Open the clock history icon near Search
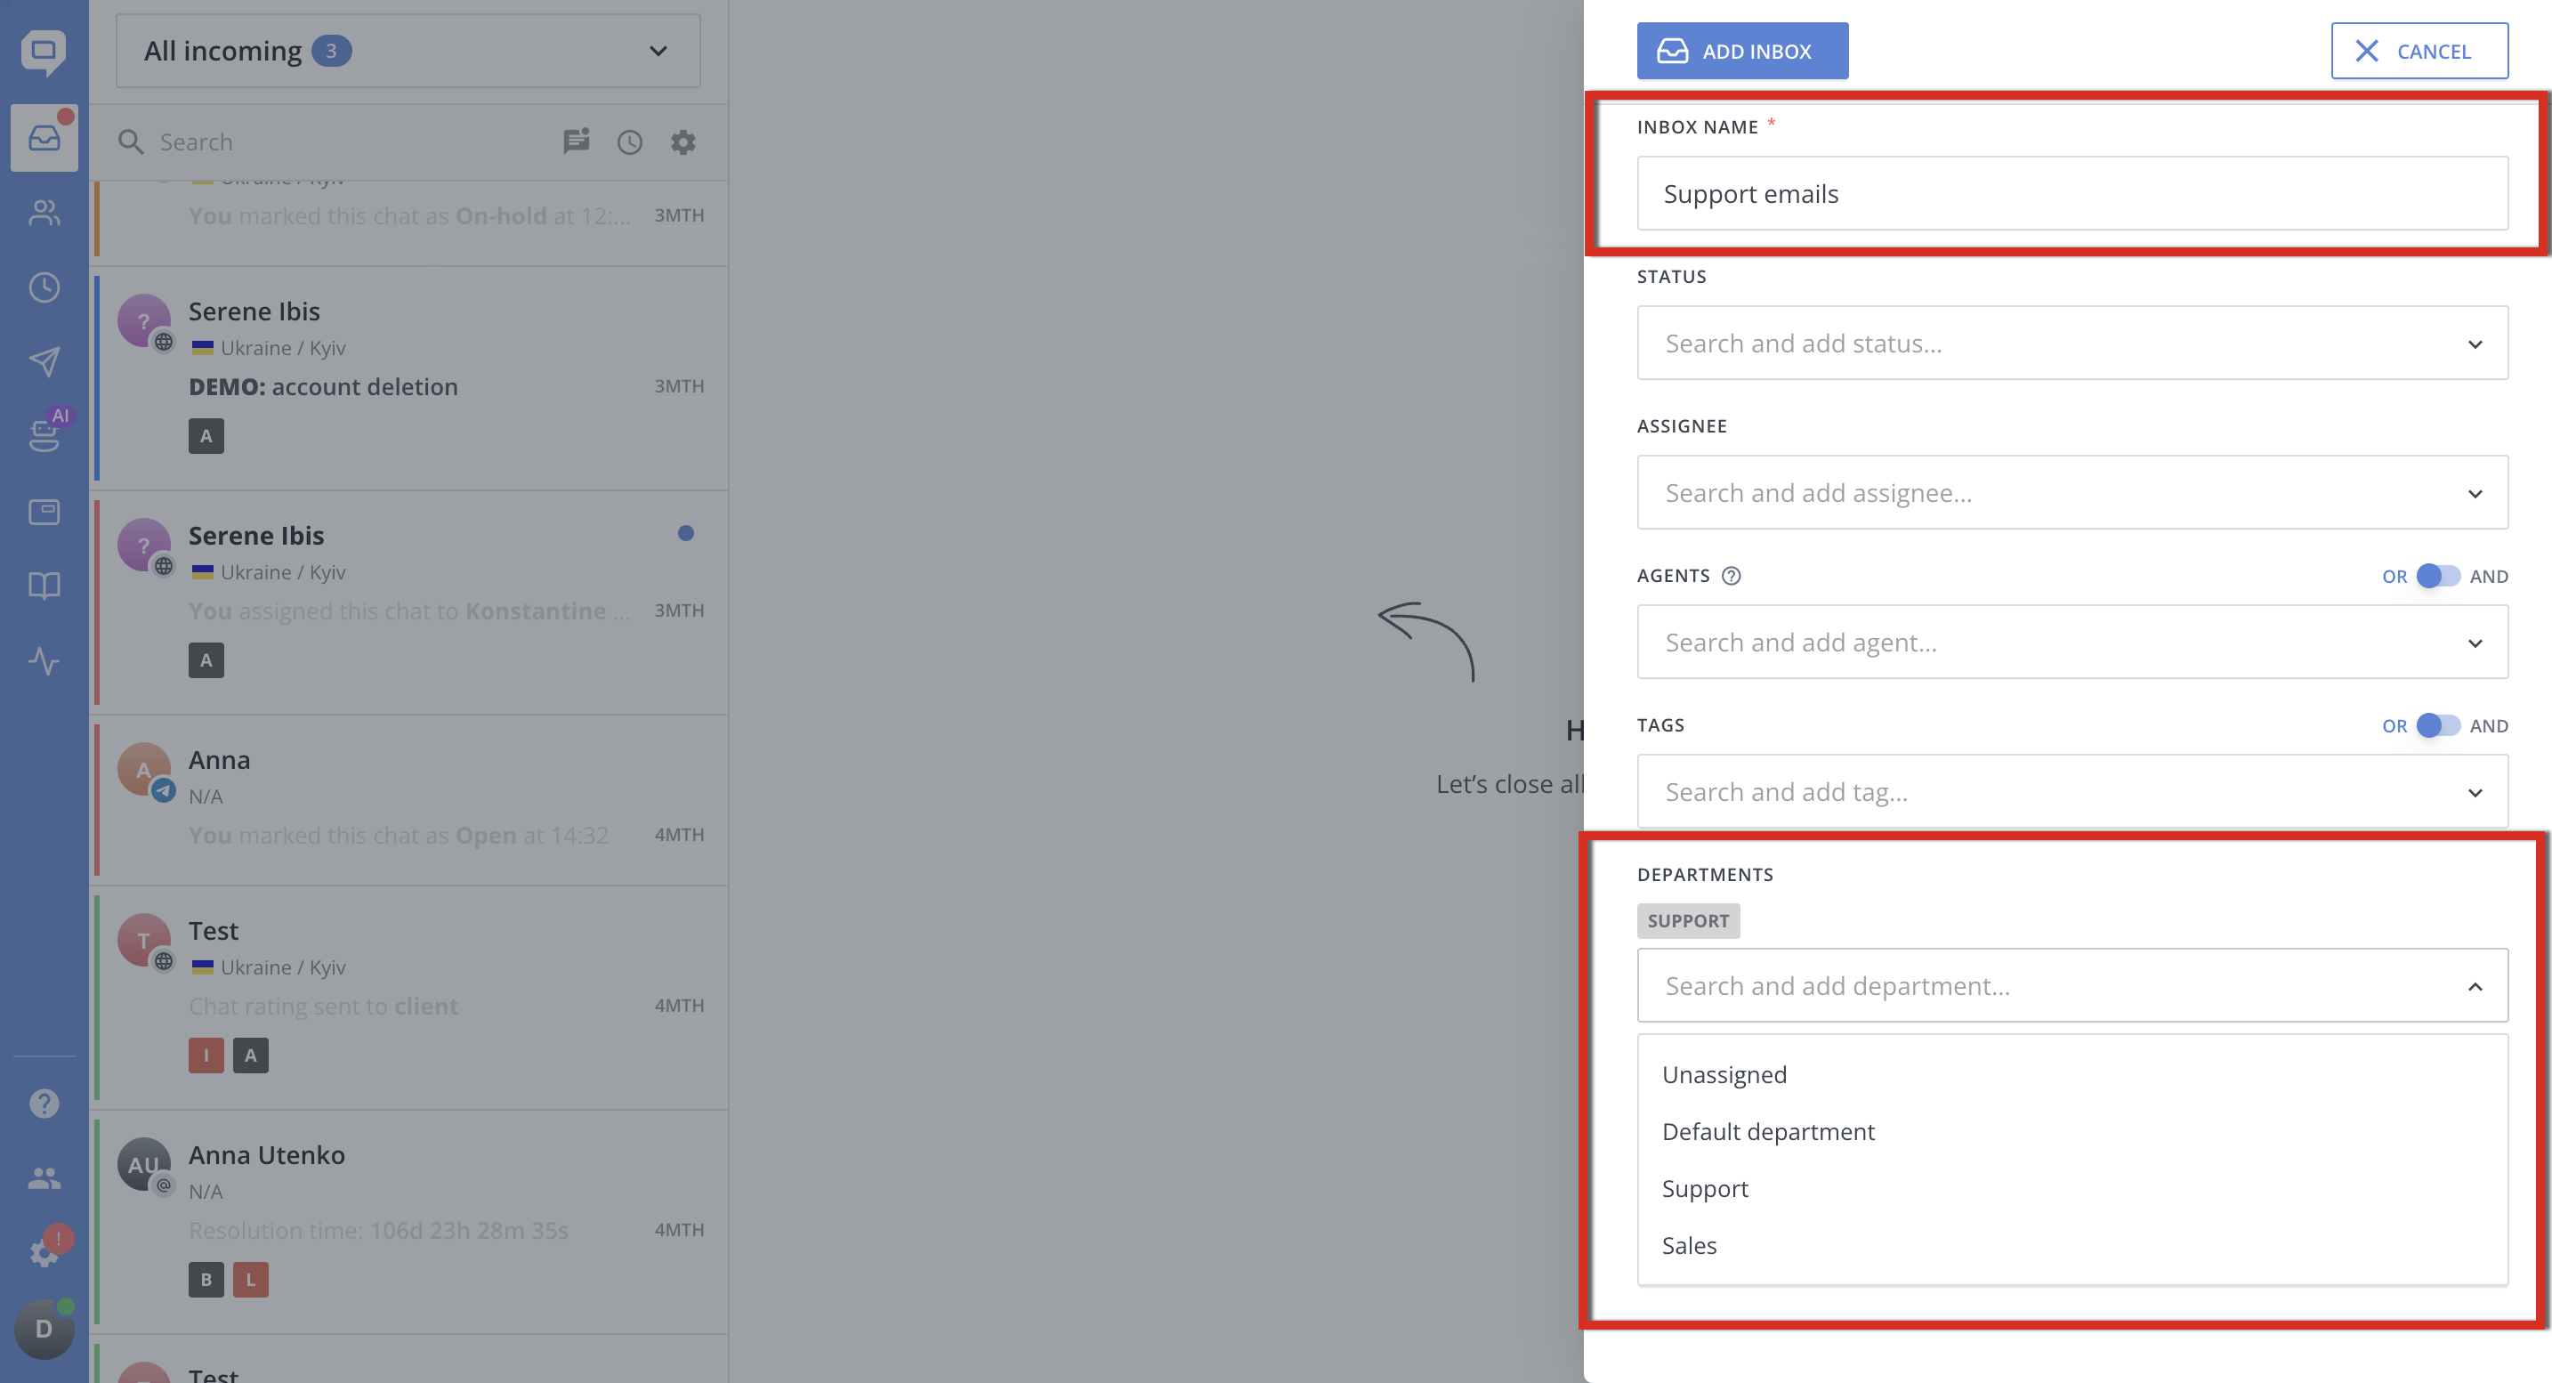2552x1383 pixels. pyautogui.click(x=630, y=142)
